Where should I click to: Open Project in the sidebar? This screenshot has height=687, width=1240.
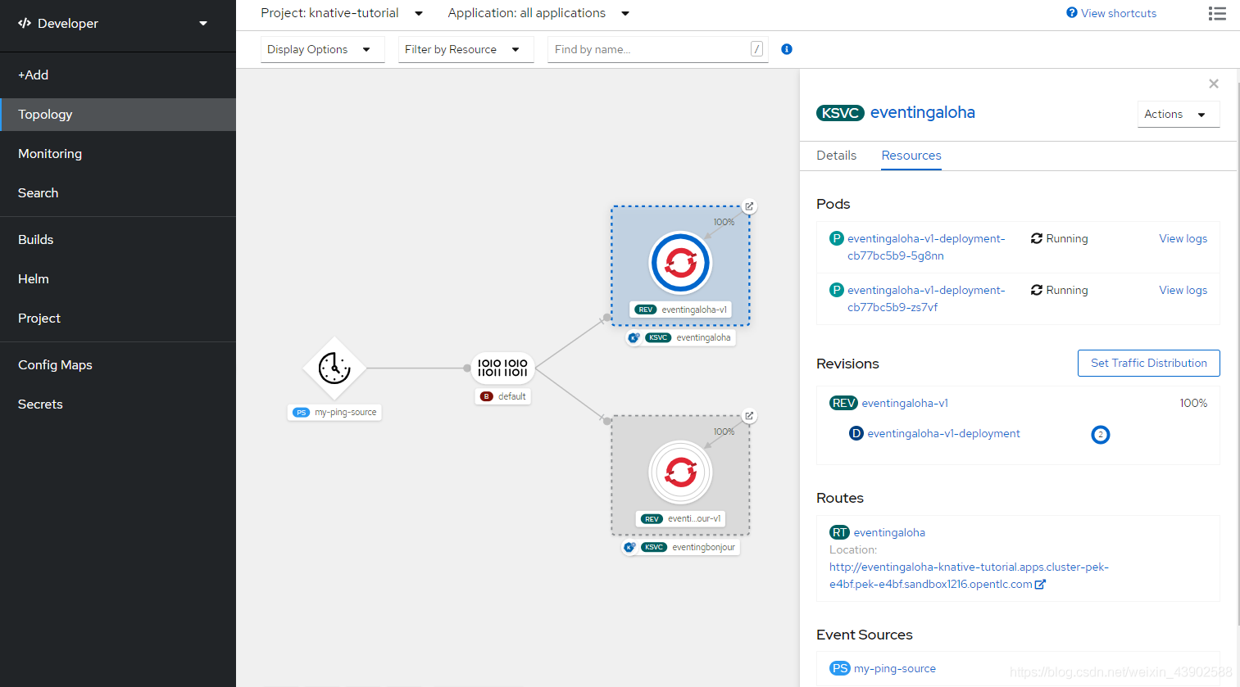(x=118, y=319)
